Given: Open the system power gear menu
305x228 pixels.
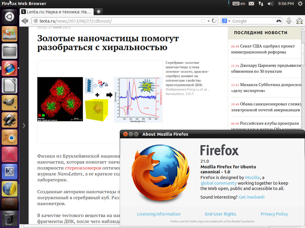Looking at the screenshot, I should [x=300, y=4].
